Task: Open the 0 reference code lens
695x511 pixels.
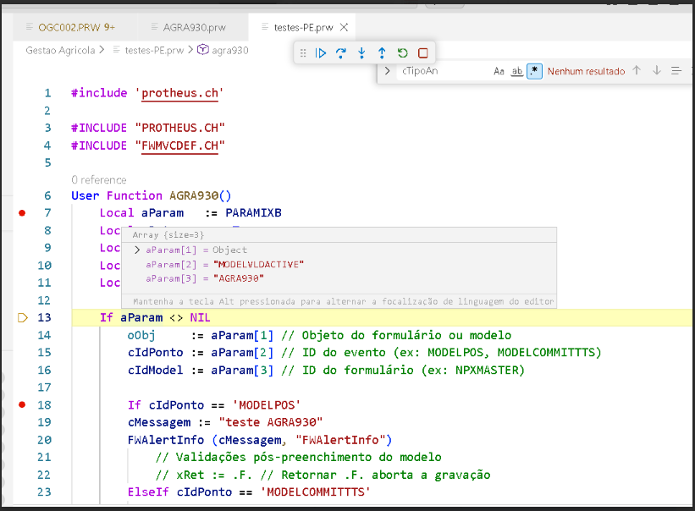Action: [x=99, y=179]
